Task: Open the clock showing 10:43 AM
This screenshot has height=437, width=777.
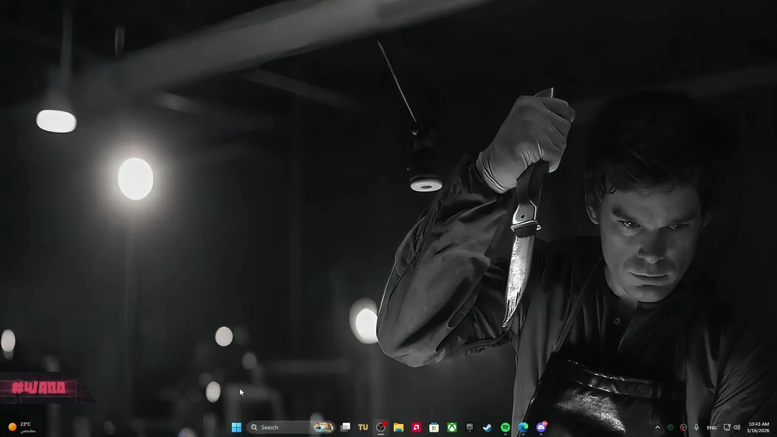Action: tap(759, 427)
